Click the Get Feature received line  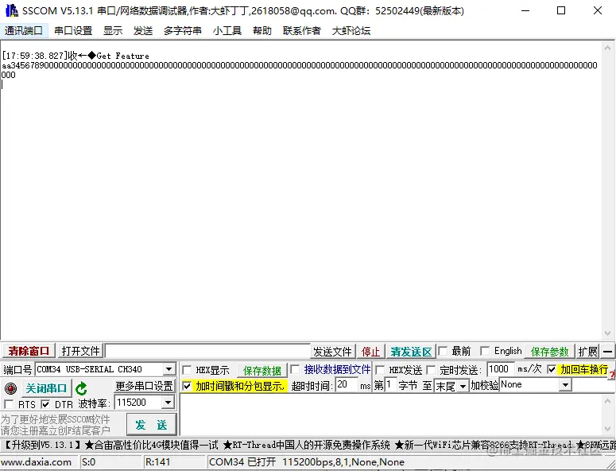(76, 56)
